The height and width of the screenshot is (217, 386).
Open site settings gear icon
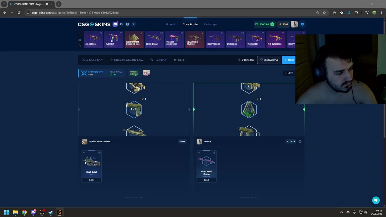(x=302, y=24)
